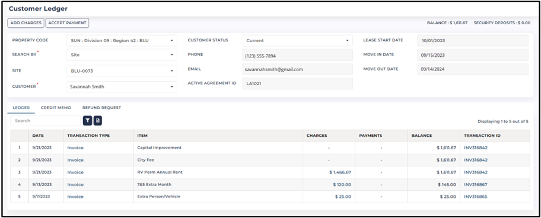
Task: Open Invoice link for Extra Person/Vehicle row
Action: (x=75, y=197)
